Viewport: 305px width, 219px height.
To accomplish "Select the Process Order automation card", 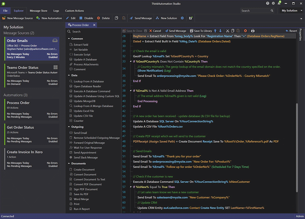I will 32,109.
